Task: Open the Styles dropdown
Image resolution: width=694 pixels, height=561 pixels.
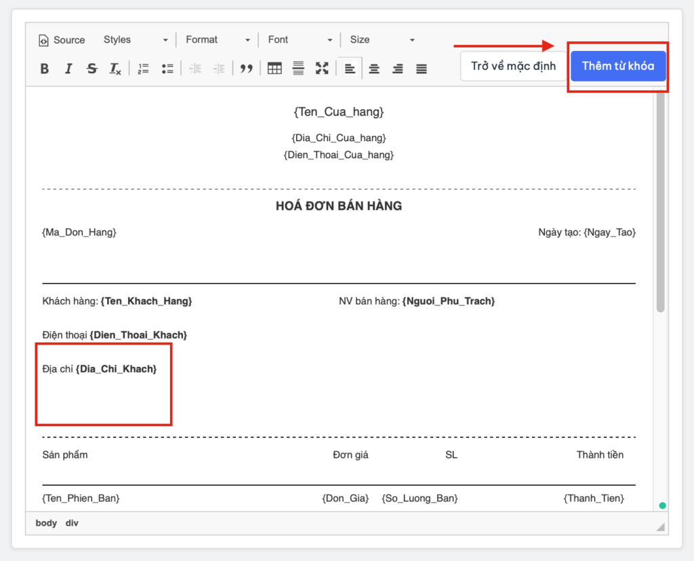Action: (x=135, y=40)
